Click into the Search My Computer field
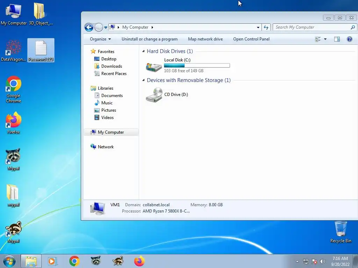 tap(312, 27)
